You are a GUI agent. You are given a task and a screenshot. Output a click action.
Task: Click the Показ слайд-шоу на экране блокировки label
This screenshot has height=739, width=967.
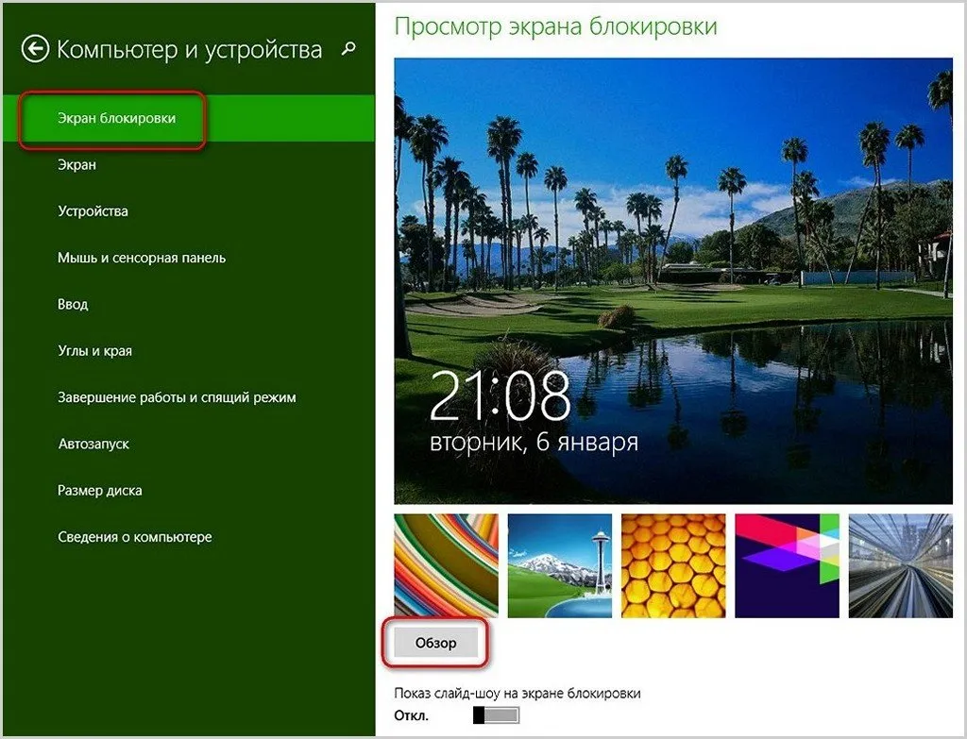pos(517,694)
